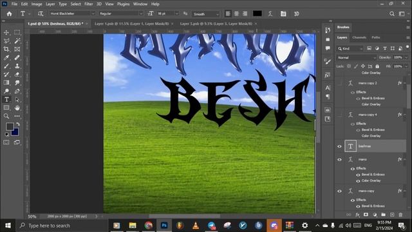The height and width of the screenshot is (232, 412).
Task: Select the Horizontal Type tool in toolbox
Action: tap(6, 99)
